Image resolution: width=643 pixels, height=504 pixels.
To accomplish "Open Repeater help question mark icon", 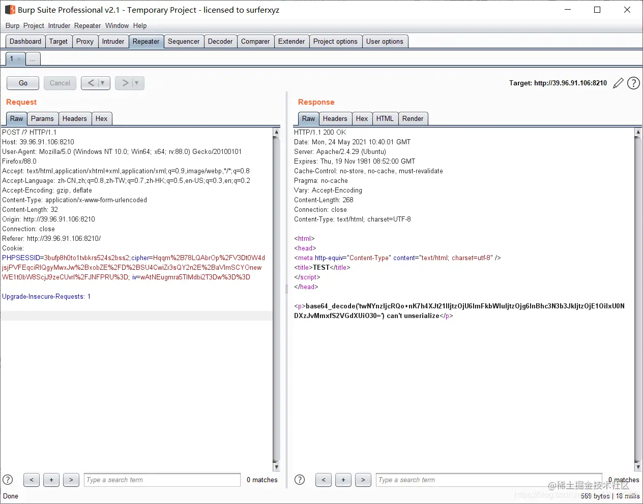I will [633, 83].
